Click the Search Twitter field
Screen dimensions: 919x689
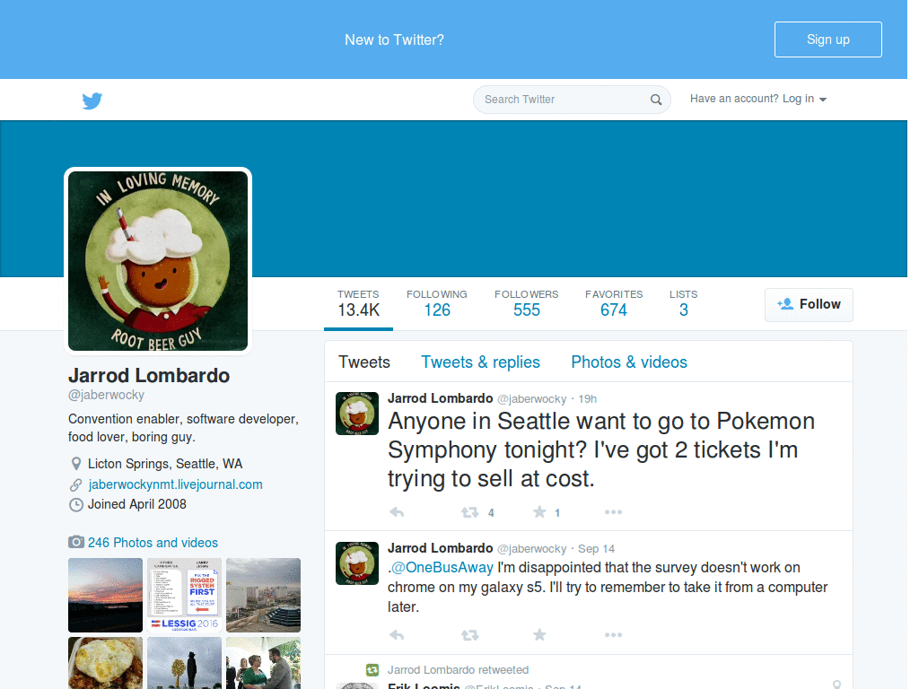(572, 100)
